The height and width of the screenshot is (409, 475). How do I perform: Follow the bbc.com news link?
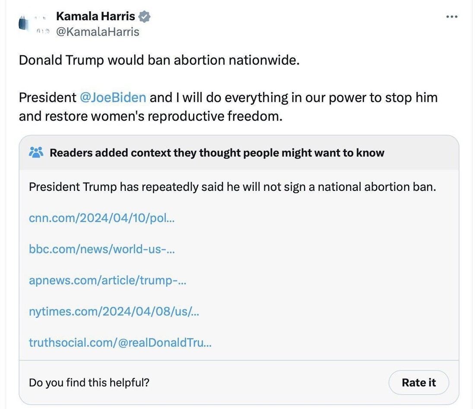point(101,249)
